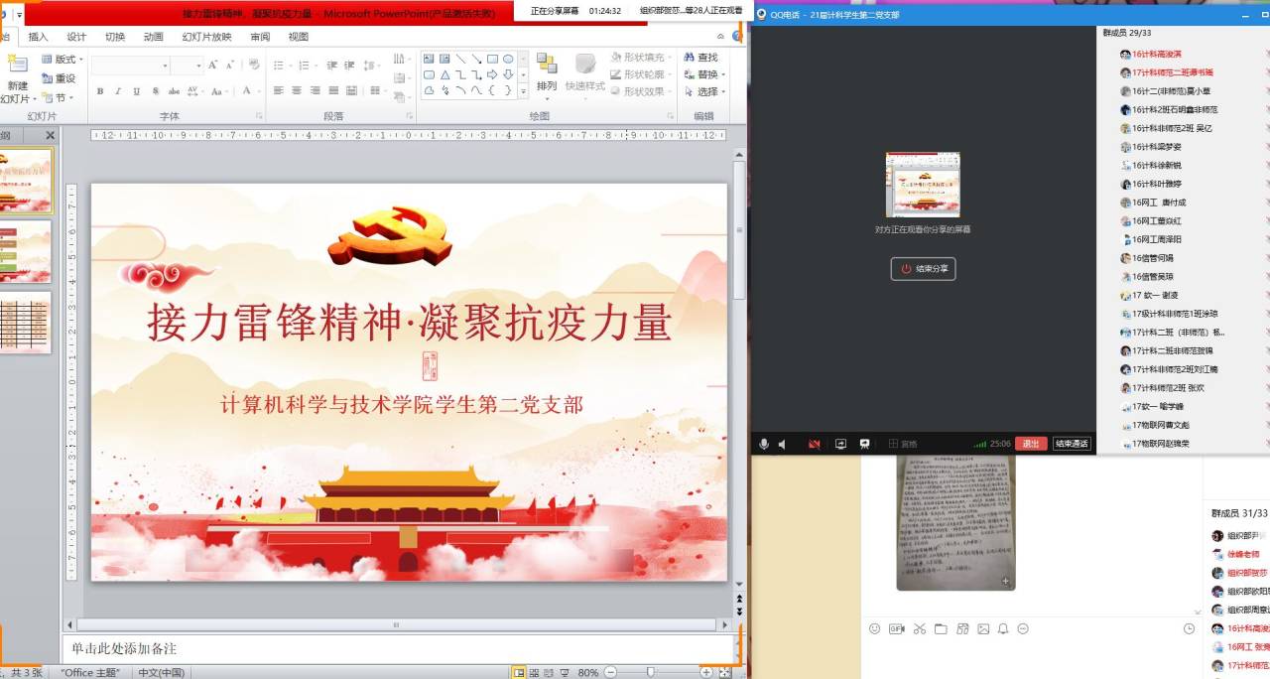
Task: Mute the microphone in QQ call
Action: pos(763,444)
